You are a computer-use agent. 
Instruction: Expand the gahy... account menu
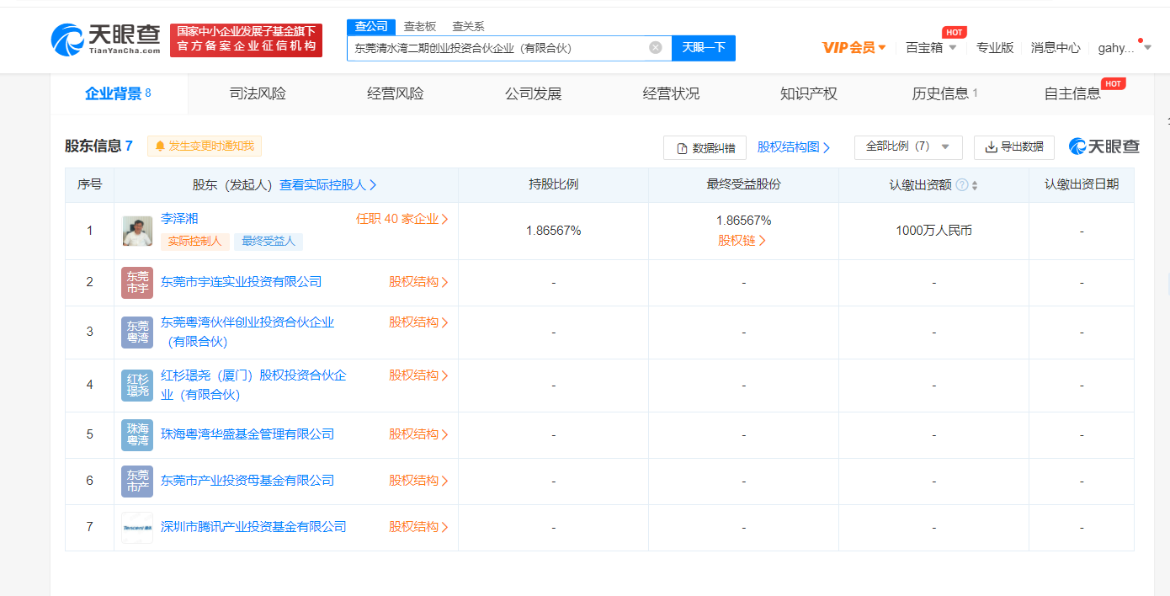point(1125,48)
